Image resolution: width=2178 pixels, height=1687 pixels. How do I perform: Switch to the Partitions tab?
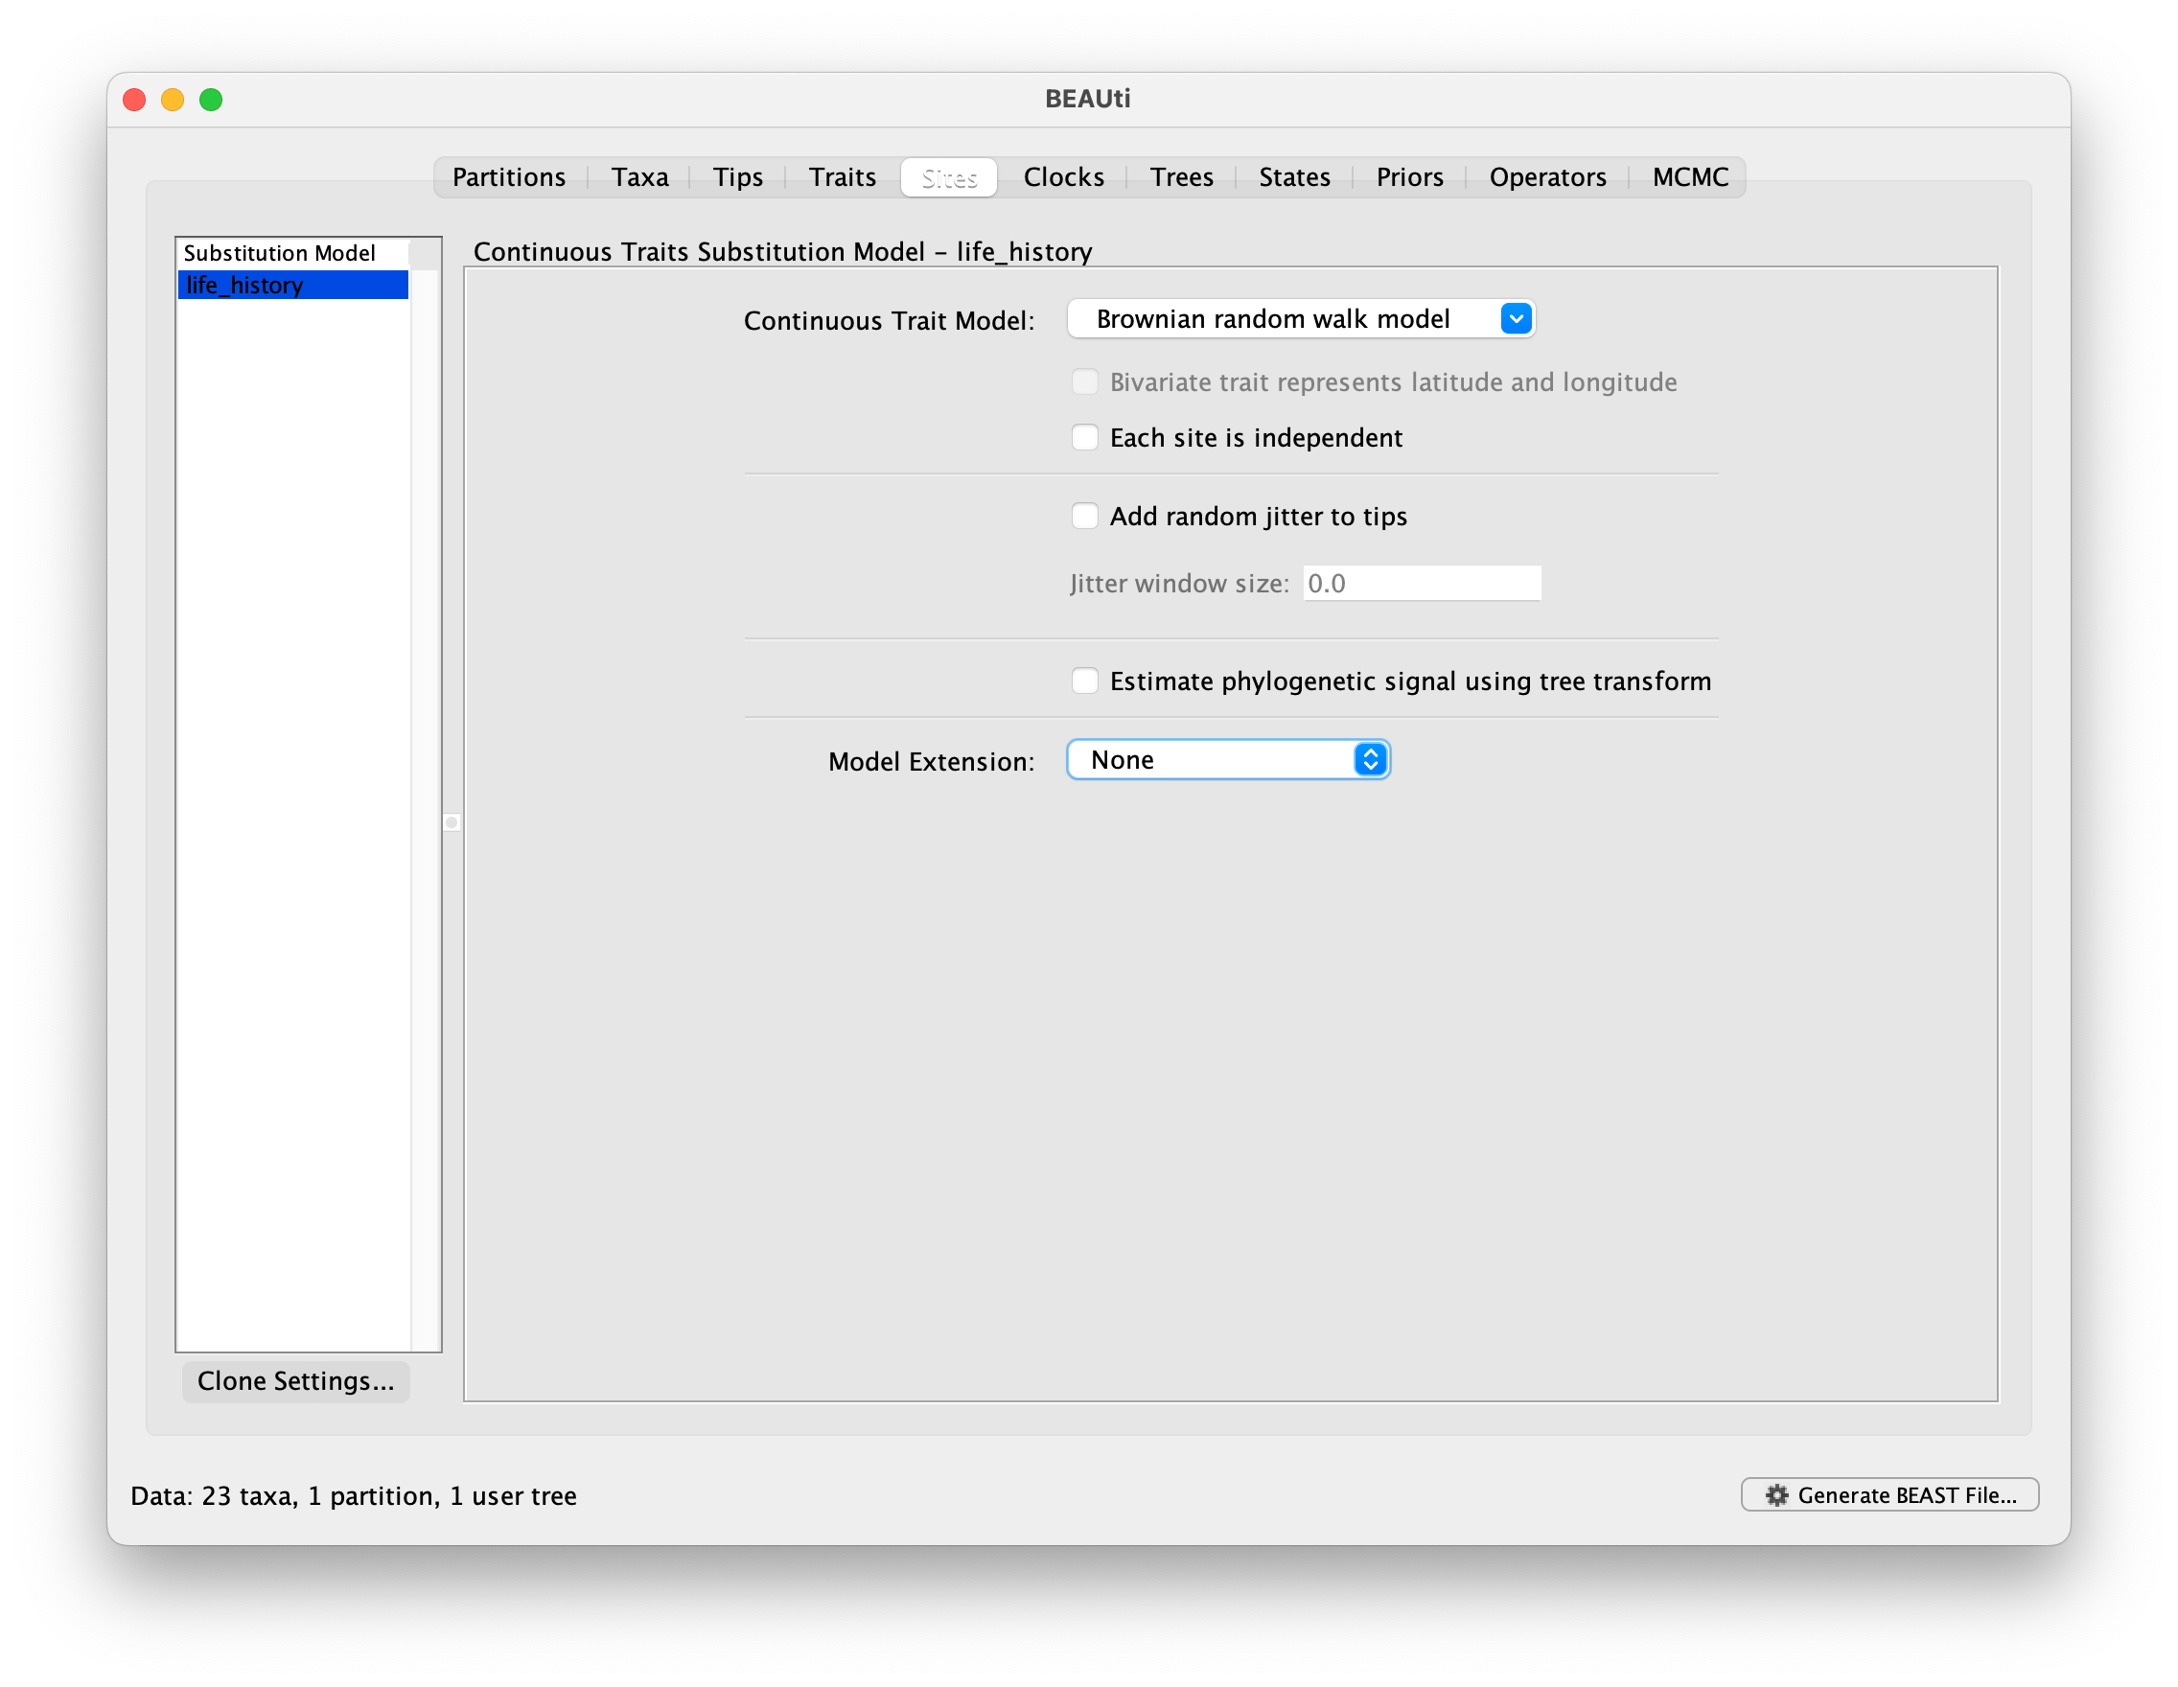click(509, 177)
